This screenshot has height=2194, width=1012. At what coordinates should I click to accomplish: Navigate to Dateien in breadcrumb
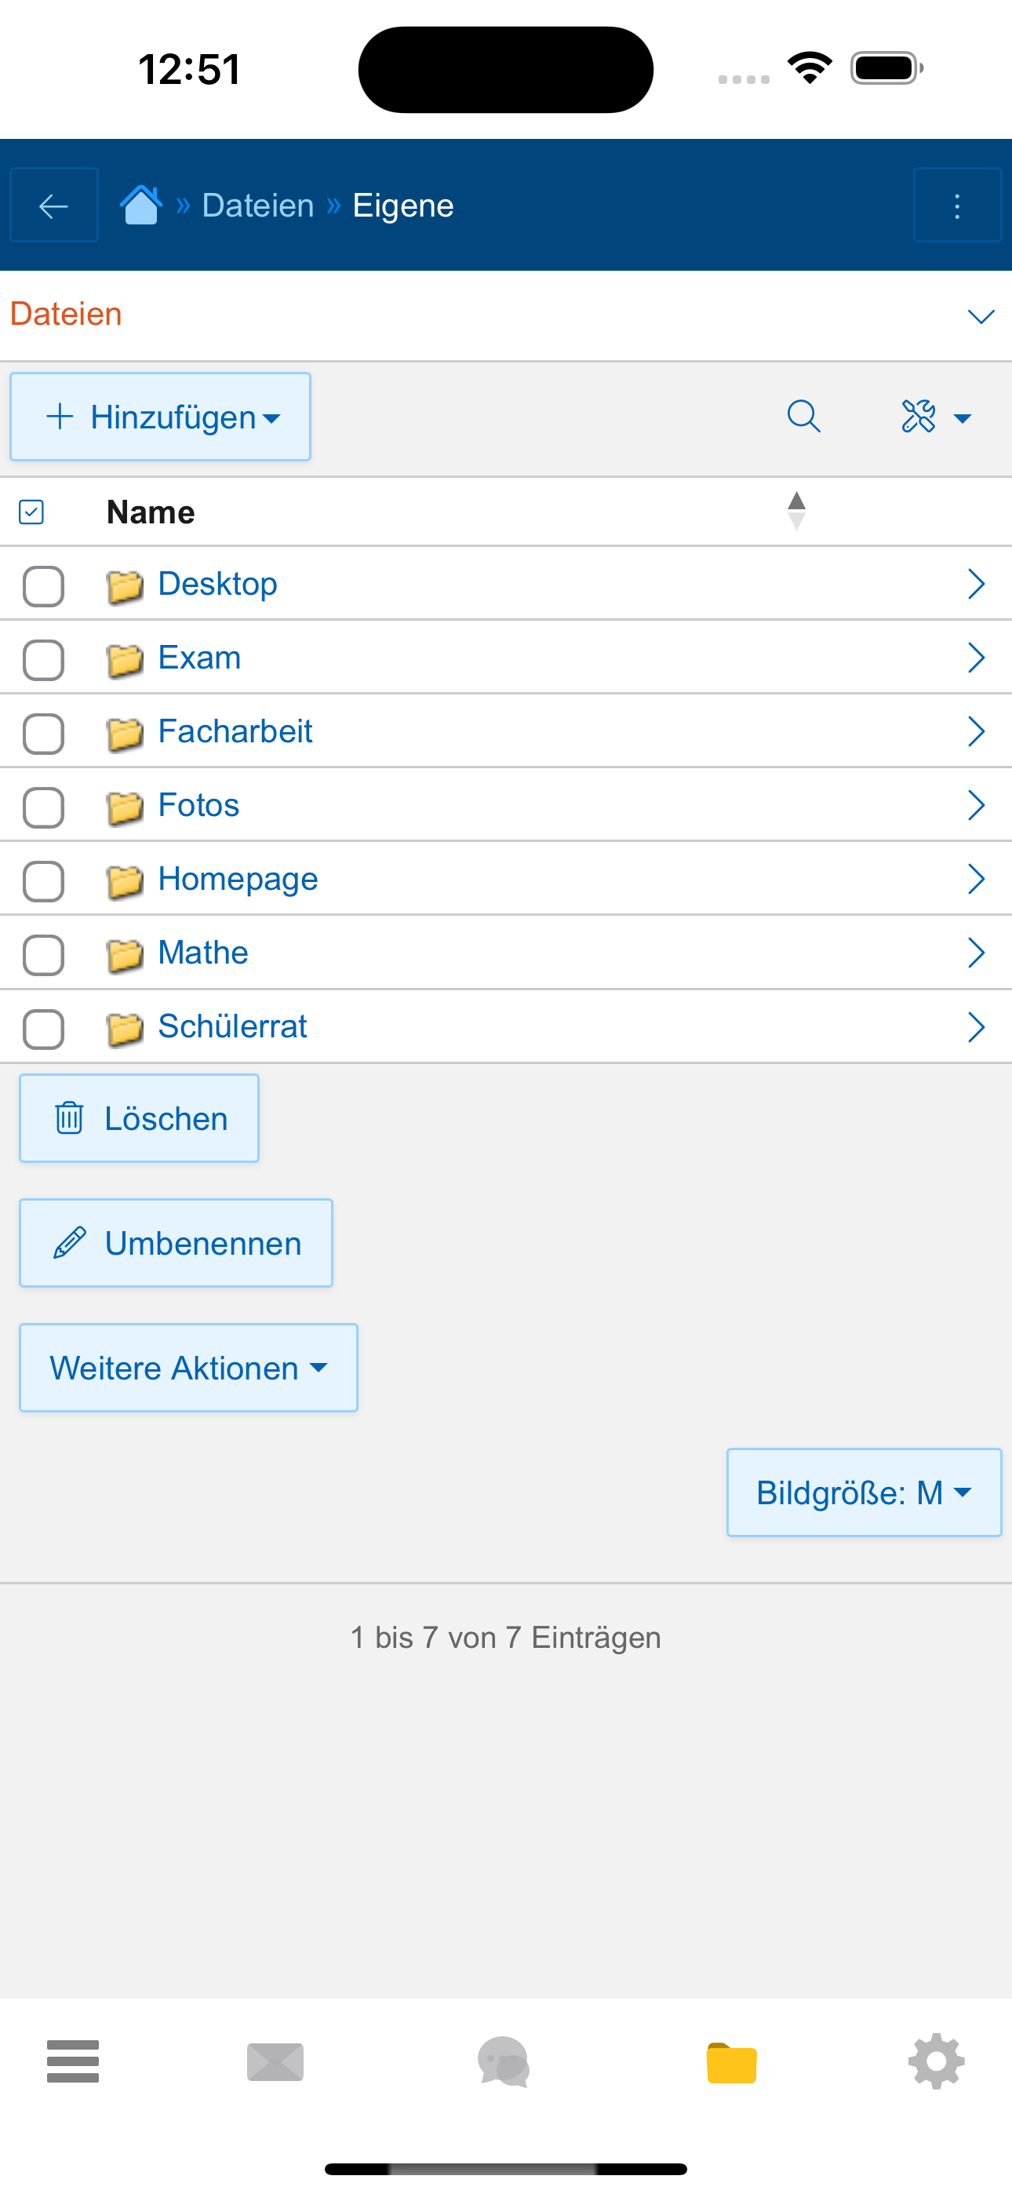point(257,206)
